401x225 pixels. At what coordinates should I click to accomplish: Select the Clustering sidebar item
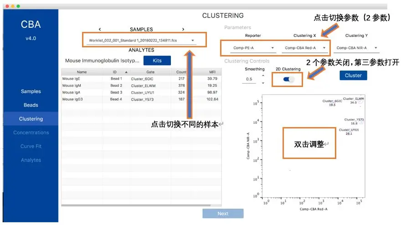point(31,119)
